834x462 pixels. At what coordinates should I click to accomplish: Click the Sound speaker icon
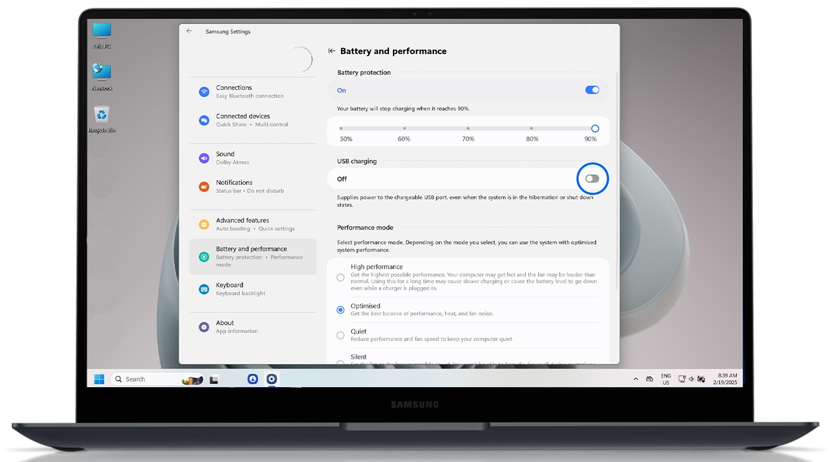tap(204, 158)
